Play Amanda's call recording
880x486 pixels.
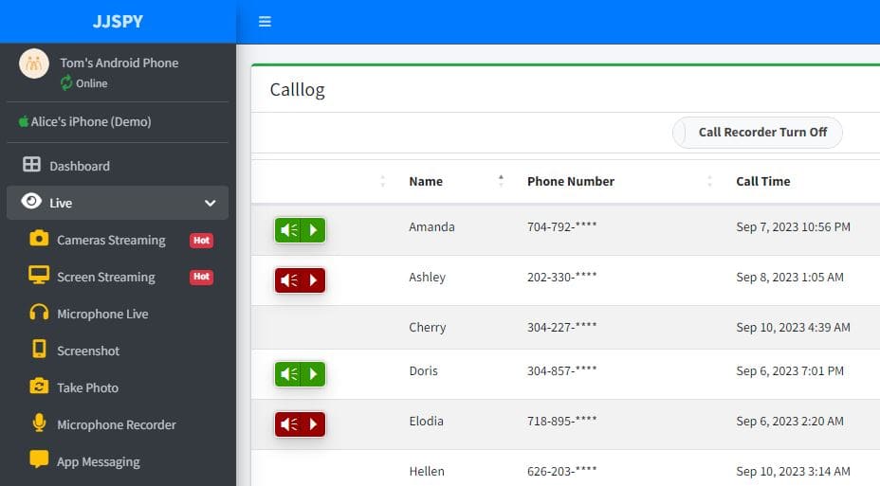click(313, 230)
